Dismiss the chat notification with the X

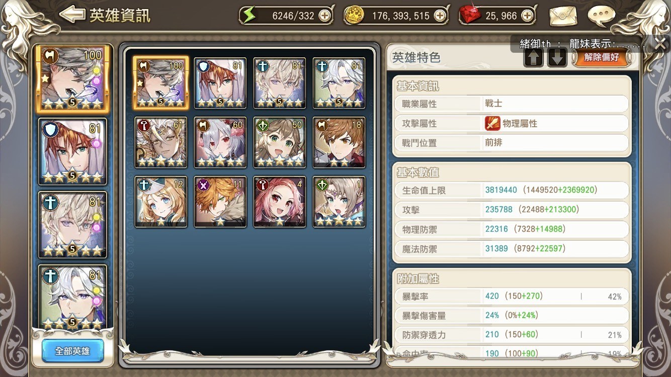click(x=660, y=44)
